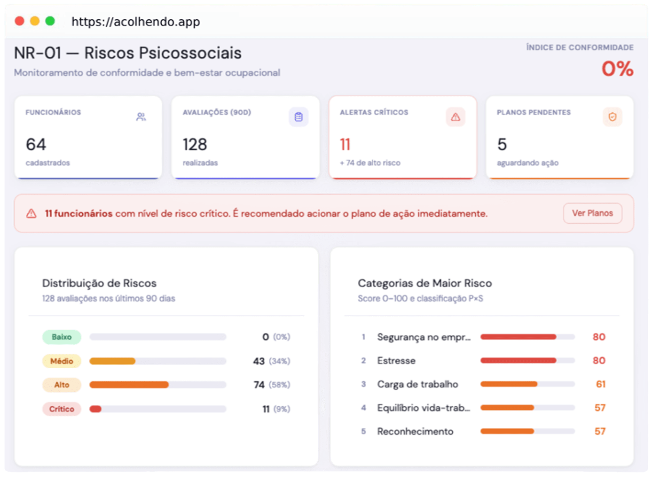Click the warning triangle icon in Alertas Críticos card
The image size is (652, 481).
click(x=456, y=117)
